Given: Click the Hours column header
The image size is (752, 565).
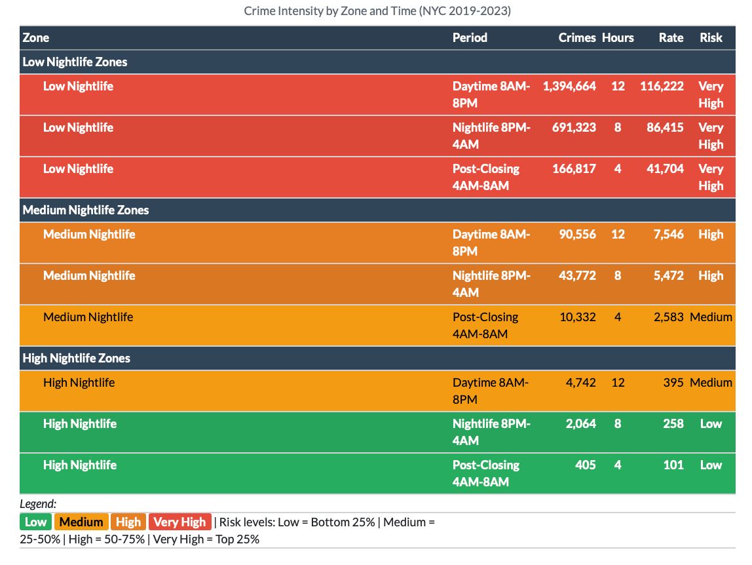Looking at the screenshot, I should point(618,38).
